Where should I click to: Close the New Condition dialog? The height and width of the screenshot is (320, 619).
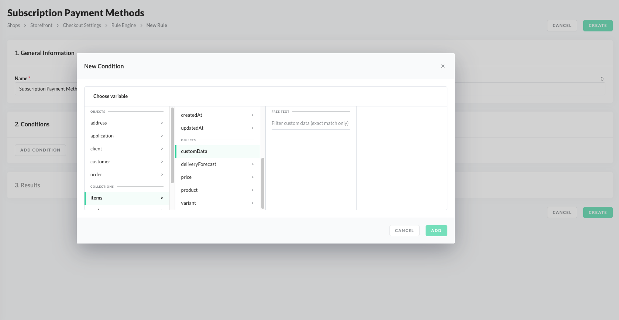[x=443, y=66]
